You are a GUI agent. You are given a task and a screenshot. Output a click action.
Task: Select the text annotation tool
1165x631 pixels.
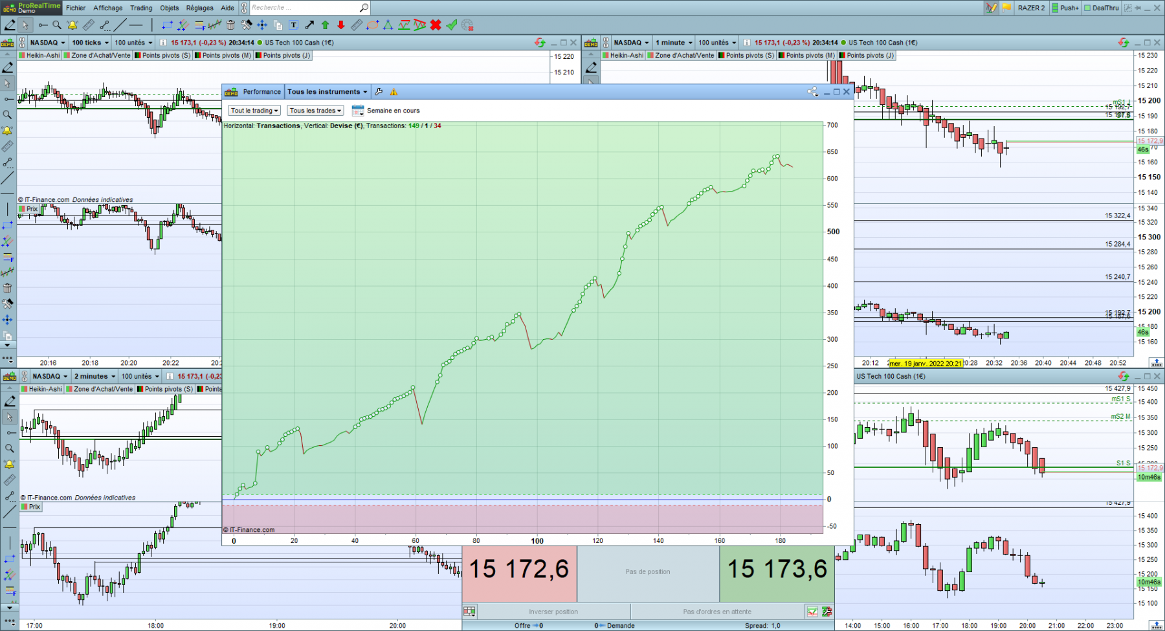pos(293,25)
